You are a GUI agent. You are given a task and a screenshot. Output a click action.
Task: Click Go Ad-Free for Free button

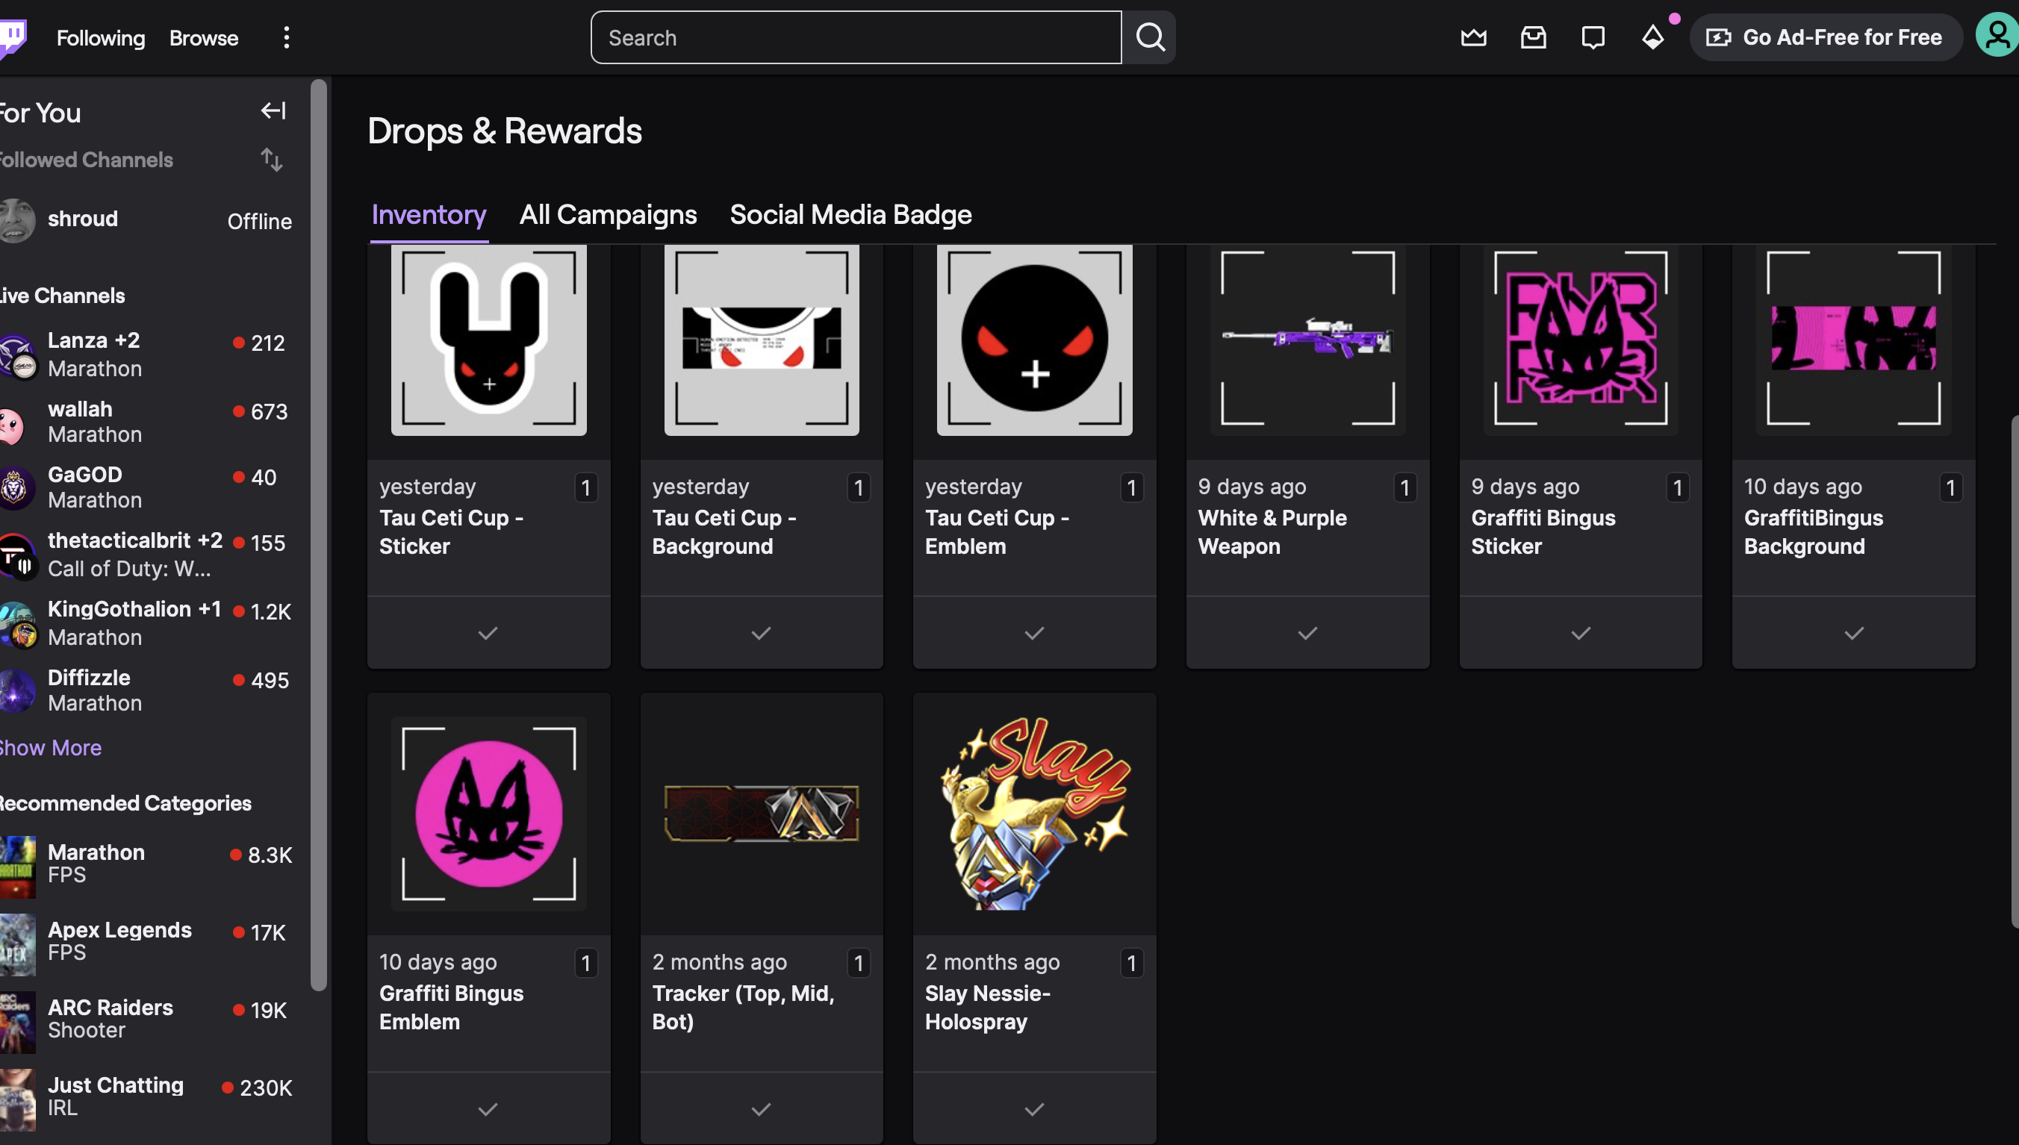(1825, 37)
